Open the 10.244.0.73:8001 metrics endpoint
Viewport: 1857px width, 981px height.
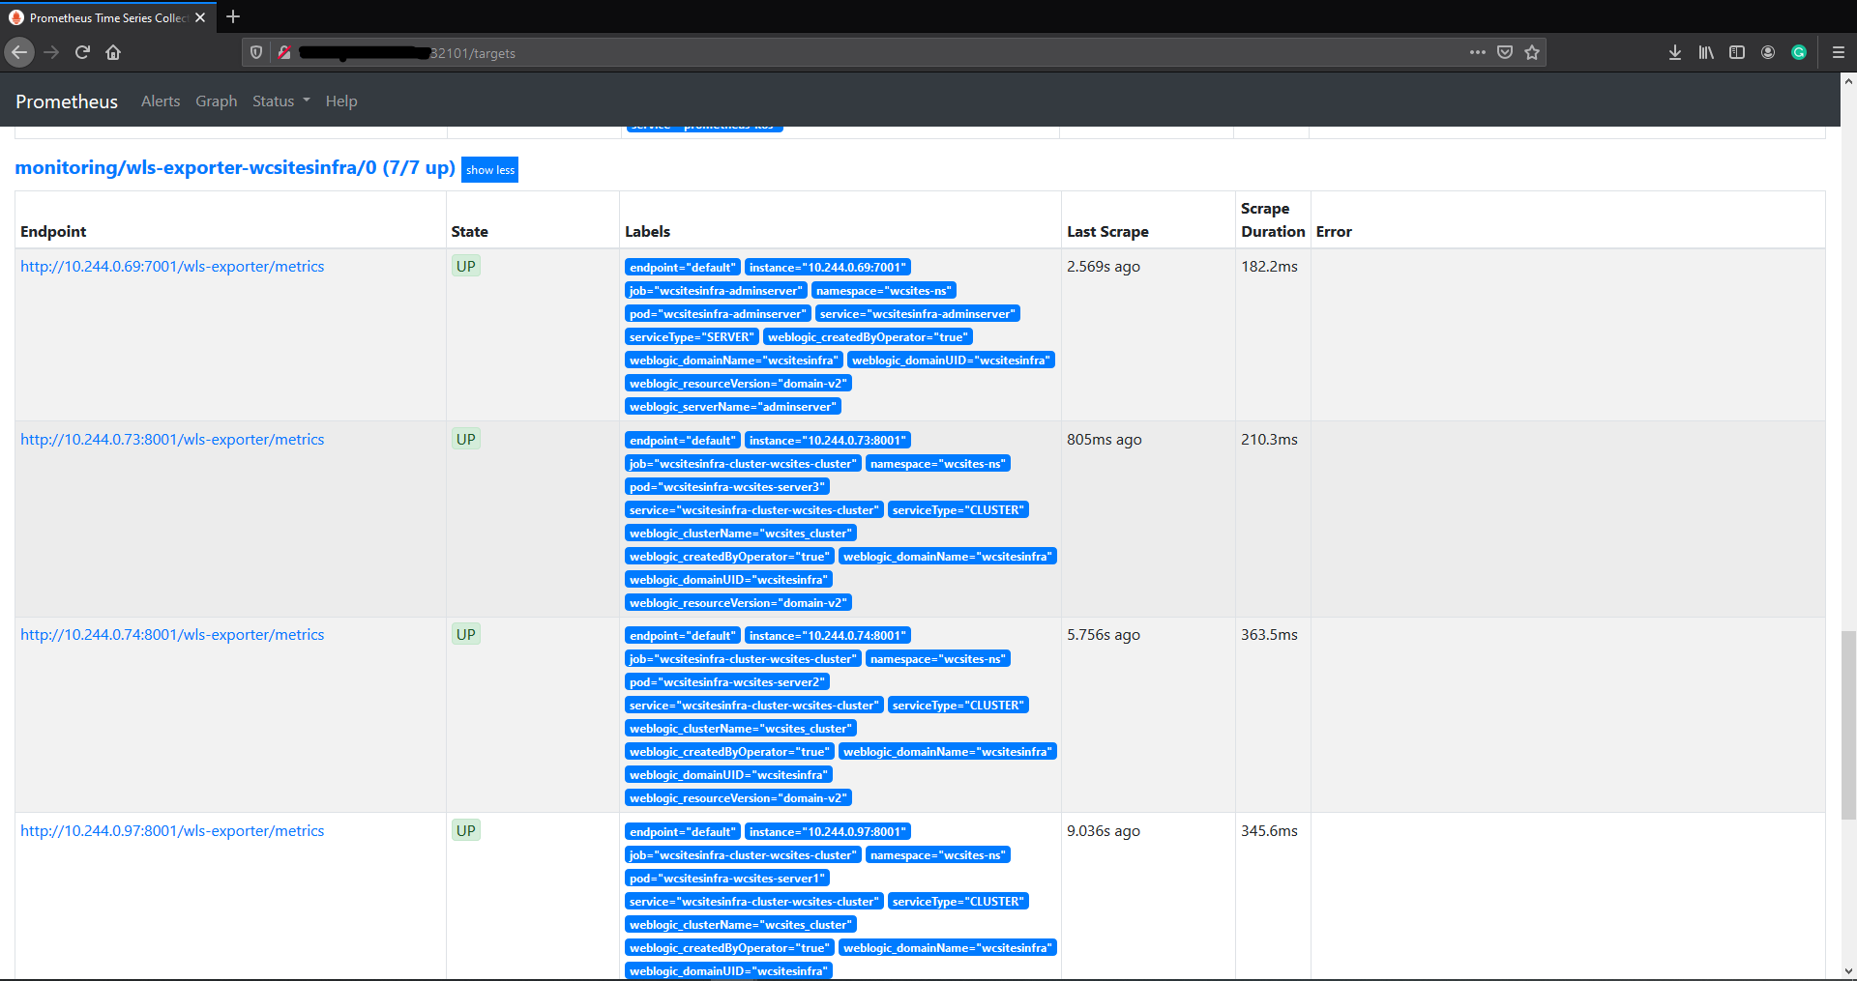pyautogui.click(x=172, y=440)
